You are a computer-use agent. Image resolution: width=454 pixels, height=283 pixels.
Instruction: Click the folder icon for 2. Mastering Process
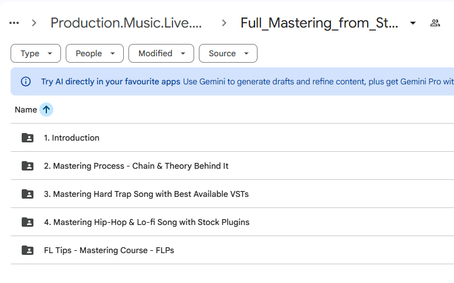pos(28,166)
